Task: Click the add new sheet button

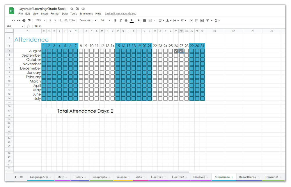Action: click(x=15, y=177)
